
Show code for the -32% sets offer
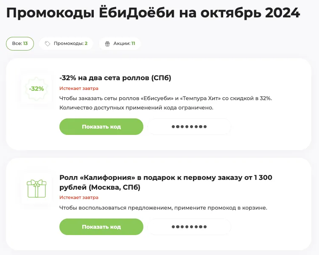(101, 126)
